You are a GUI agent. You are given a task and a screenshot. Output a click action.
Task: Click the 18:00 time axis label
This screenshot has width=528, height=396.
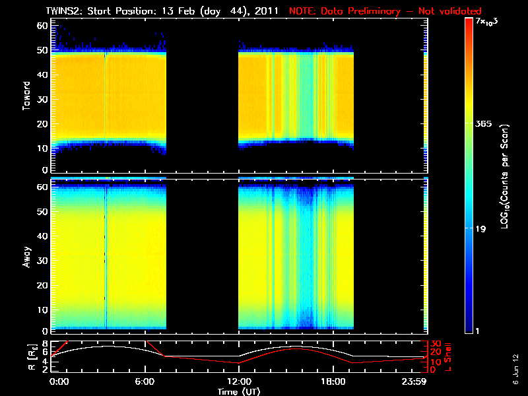pos(333,382)
